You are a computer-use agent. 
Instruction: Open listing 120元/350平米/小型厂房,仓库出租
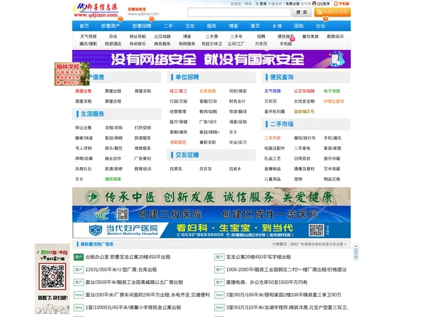(121, 269)
